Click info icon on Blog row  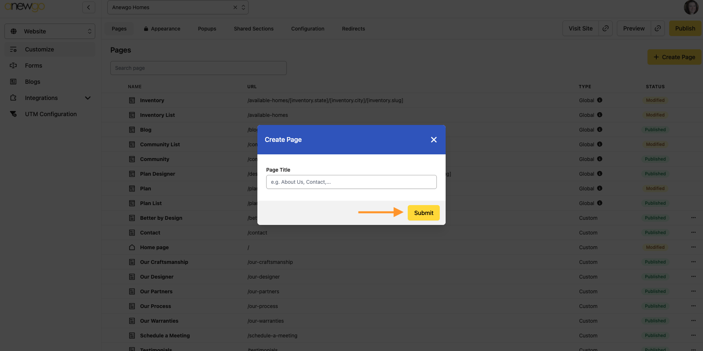pyautogui.click(x=600, y=129)
